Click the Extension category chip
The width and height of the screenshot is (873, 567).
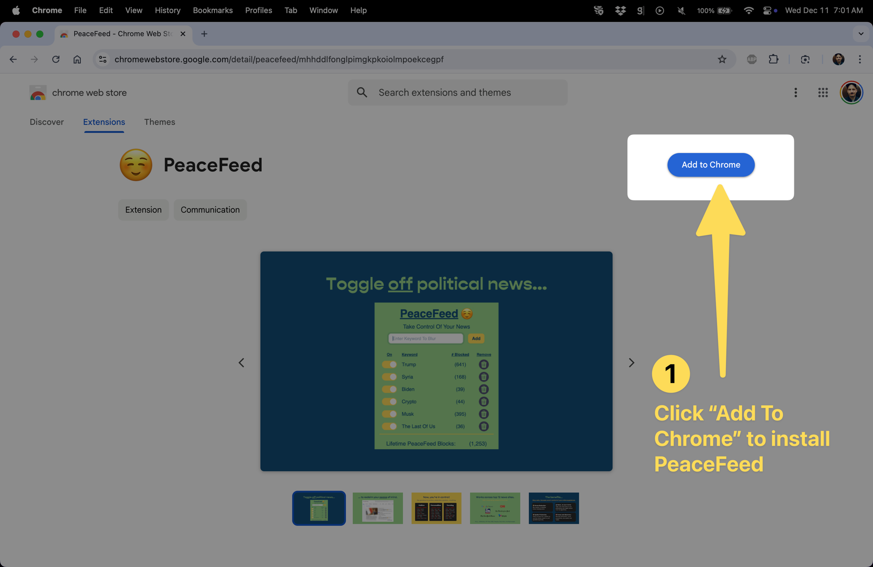144,210
